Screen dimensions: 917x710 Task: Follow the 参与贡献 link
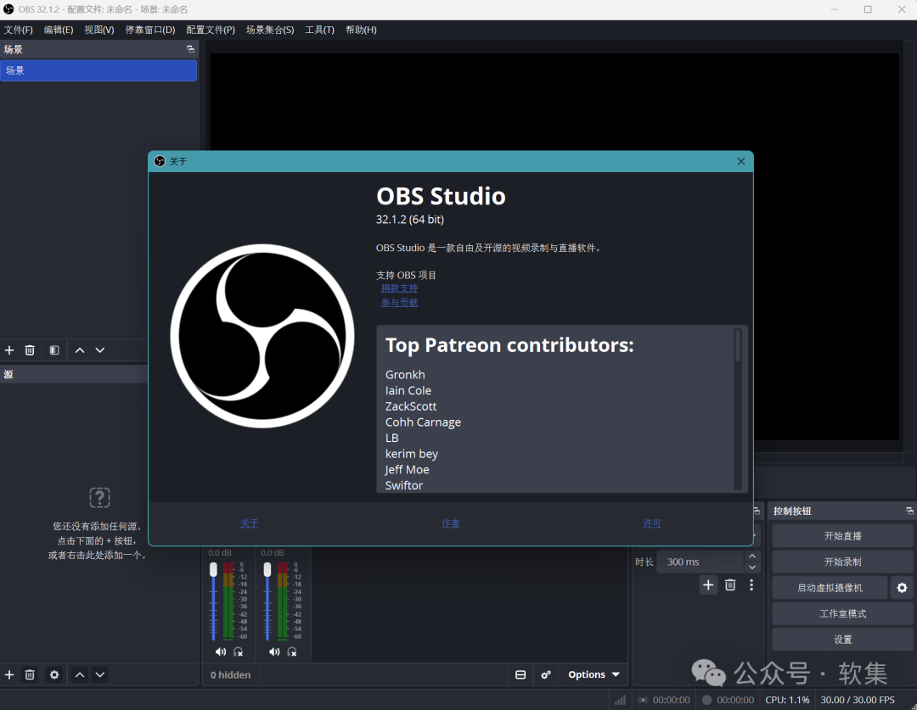click(399, 302)
